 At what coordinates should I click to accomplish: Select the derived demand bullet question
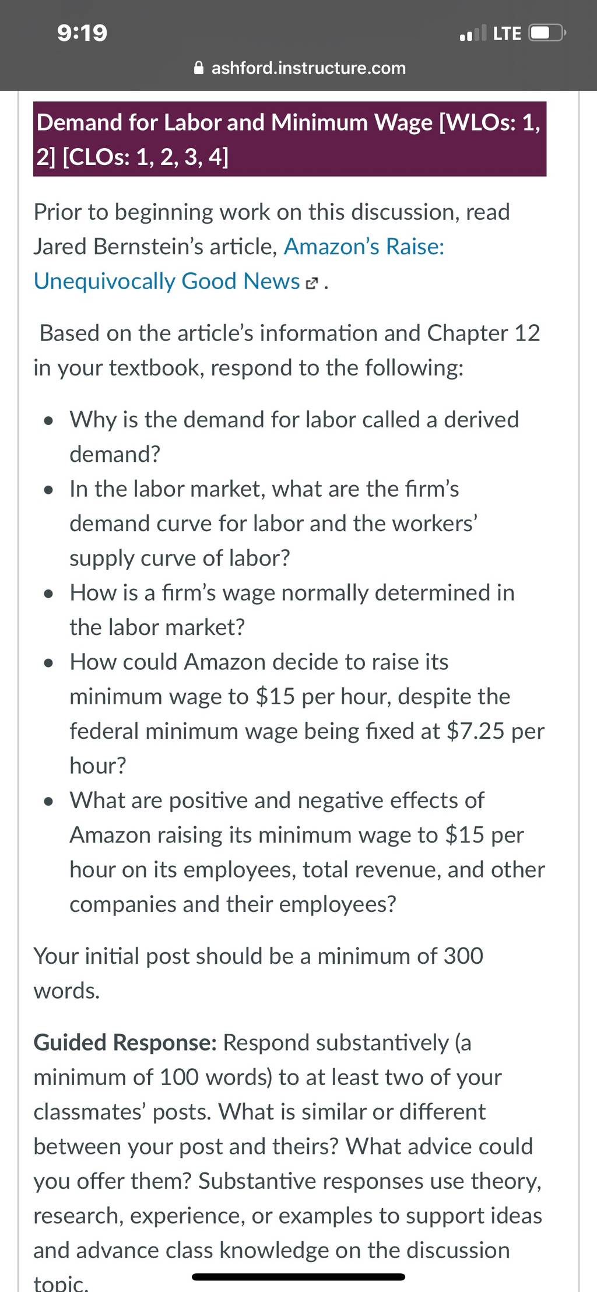point(294,437)
